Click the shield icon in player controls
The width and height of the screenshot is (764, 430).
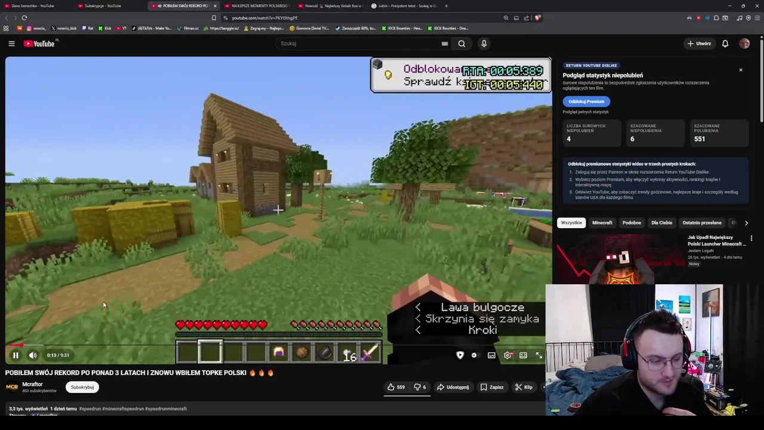click(x=460, y=355)
